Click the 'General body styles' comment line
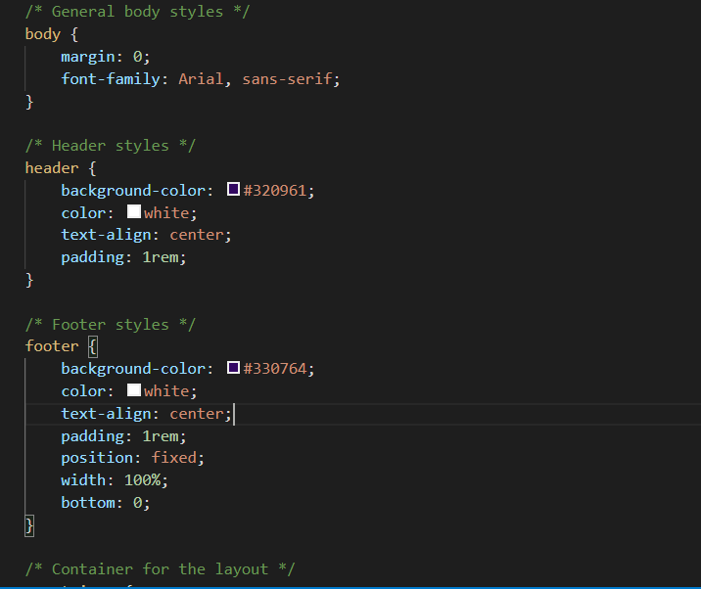The height and width of the screenshot is (589, 701). (137, 12)
